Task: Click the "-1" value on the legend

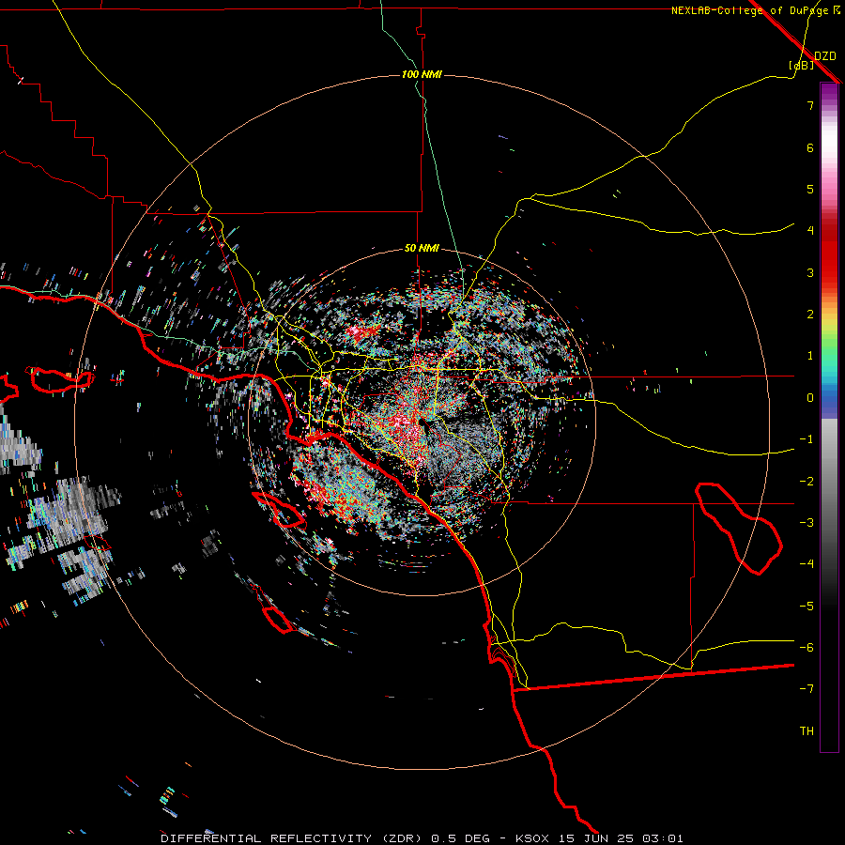Action: click(x=807, y=439)
